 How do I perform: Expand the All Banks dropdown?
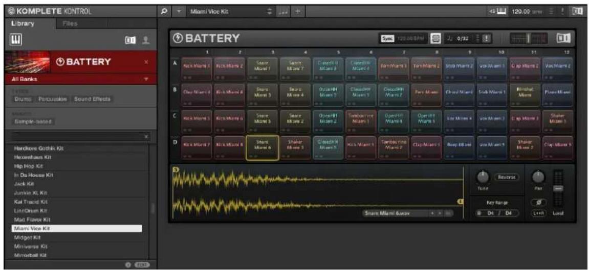[x=78, y=80]
